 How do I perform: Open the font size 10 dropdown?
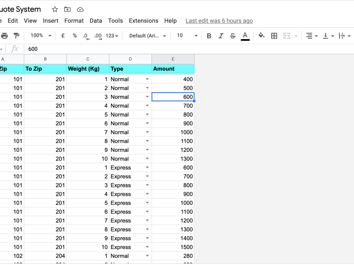[x=187, y=36]
